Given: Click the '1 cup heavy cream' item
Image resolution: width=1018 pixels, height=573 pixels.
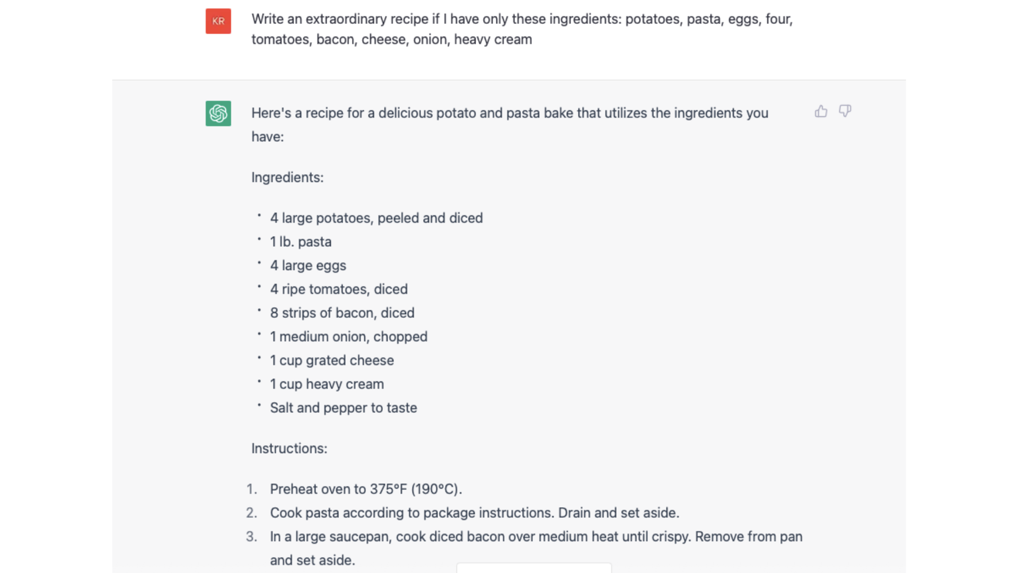Looking at the screenshot, I should [x=327, y=384].
